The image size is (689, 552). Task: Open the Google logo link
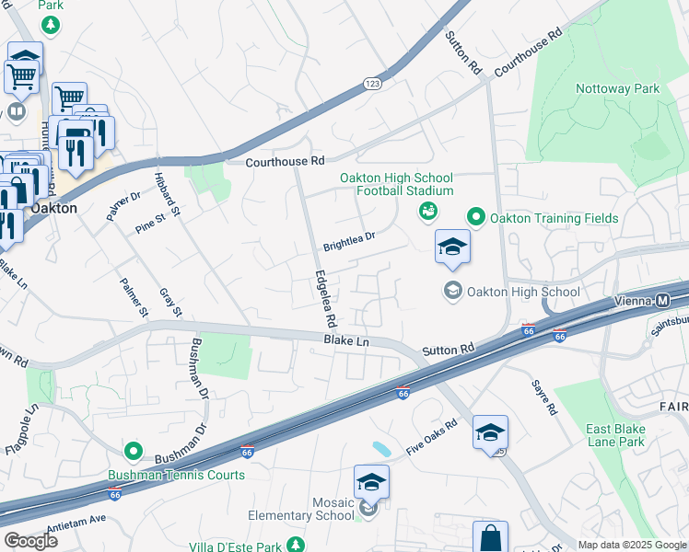tap(30, 541)
